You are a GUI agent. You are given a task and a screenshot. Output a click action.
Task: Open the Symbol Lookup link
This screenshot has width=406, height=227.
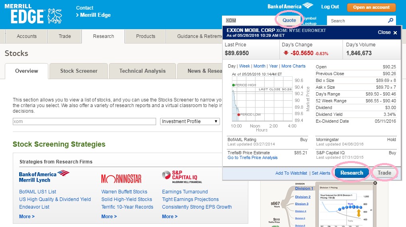coord(310,21)
